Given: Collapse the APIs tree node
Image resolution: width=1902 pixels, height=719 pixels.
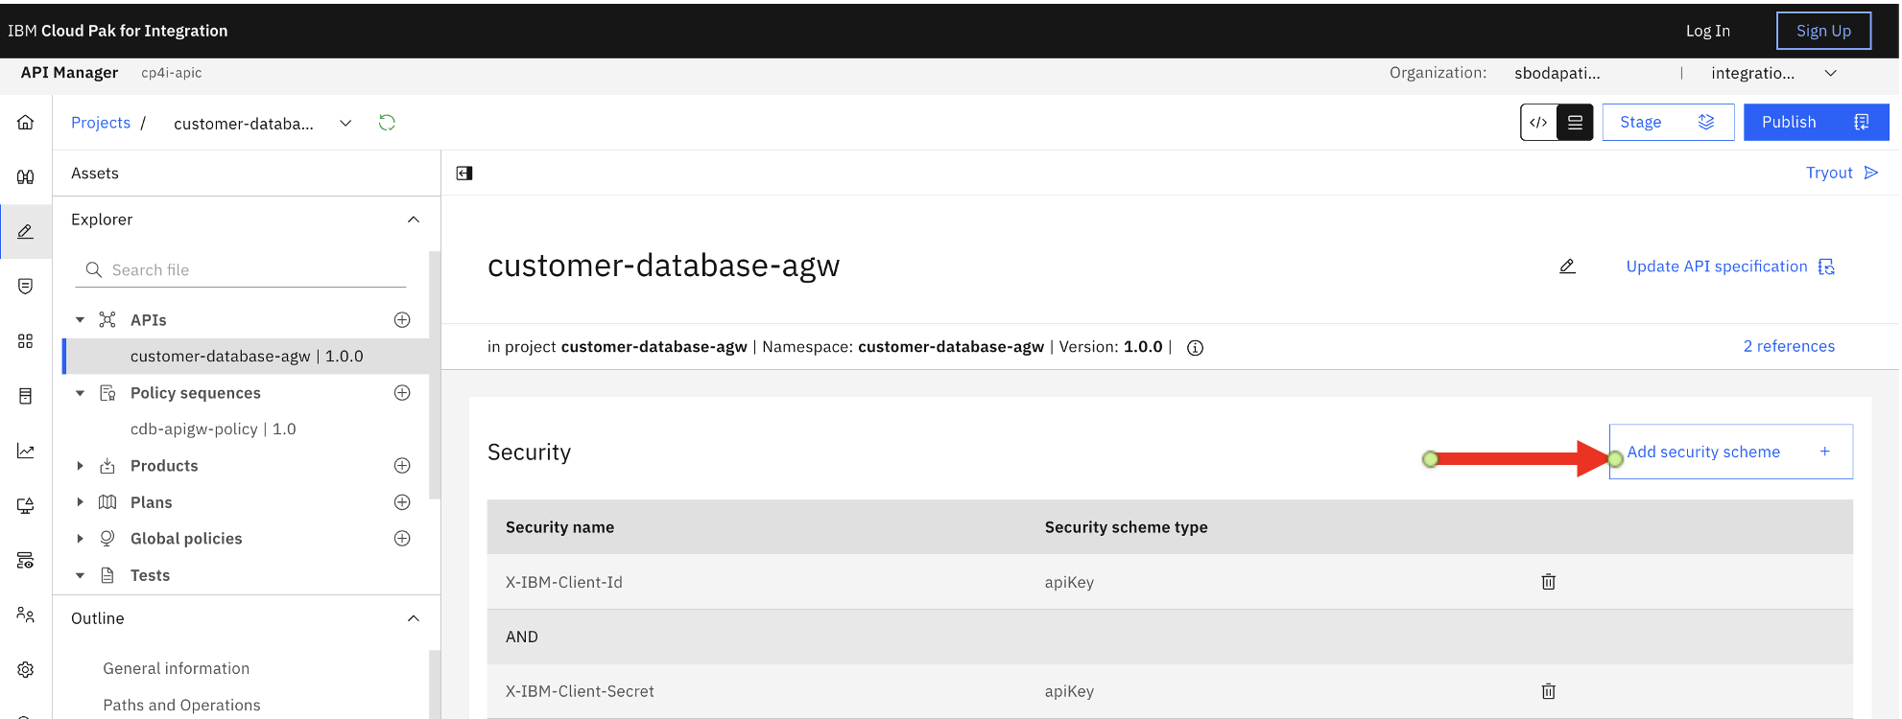Looking at the screenshot, I should click(81, 320).
